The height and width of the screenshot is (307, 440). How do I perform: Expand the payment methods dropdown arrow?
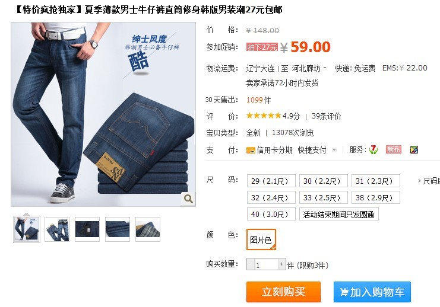(x=334, y=150)
